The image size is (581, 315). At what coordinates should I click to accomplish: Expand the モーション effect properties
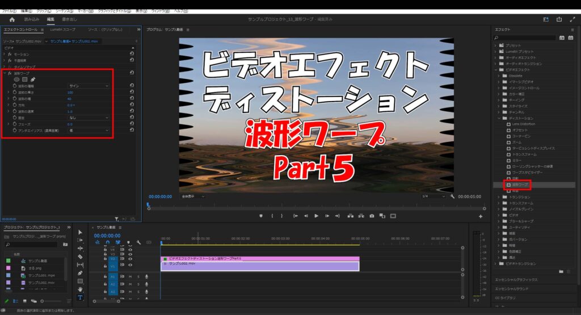point(5,54)
